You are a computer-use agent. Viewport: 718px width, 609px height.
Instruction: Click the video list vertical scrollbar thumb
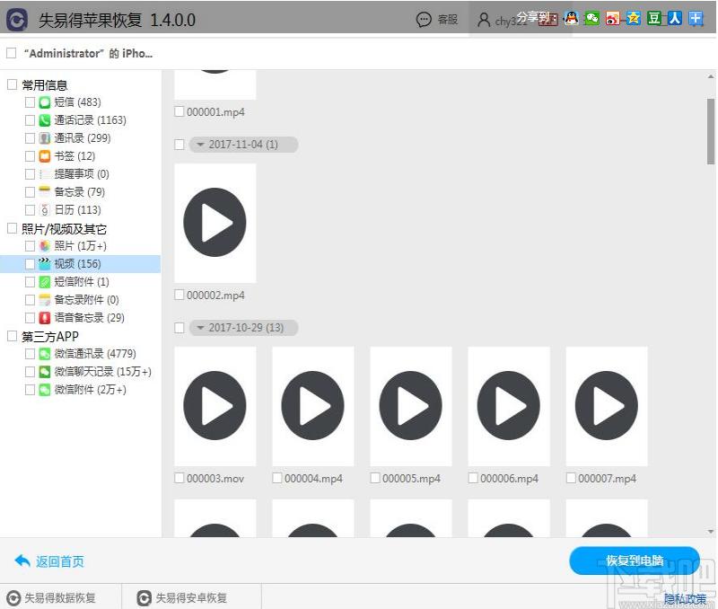pyautogui.click(x=711, y=131)
